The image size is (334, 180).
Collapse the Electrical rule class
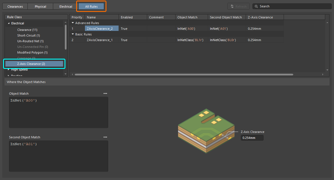(x=8, y=23)
